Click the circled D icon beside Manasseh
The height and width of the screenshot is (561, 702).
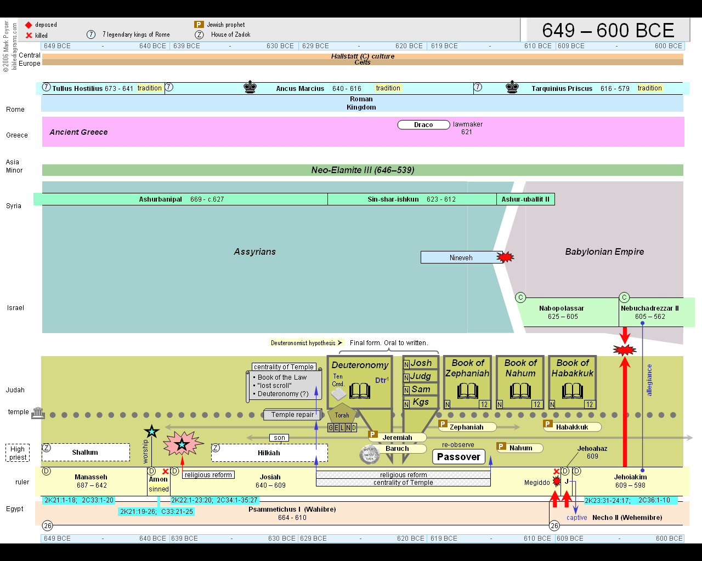(47, 471)
